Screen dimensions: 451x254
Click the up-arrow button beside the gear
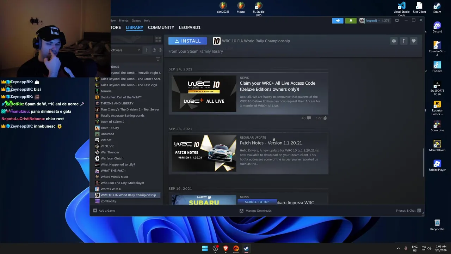point(403,41)
